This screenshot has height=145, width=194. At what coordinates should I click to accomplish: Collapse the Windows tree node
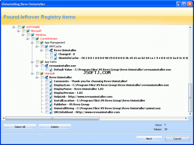click(x=23, y=35)
